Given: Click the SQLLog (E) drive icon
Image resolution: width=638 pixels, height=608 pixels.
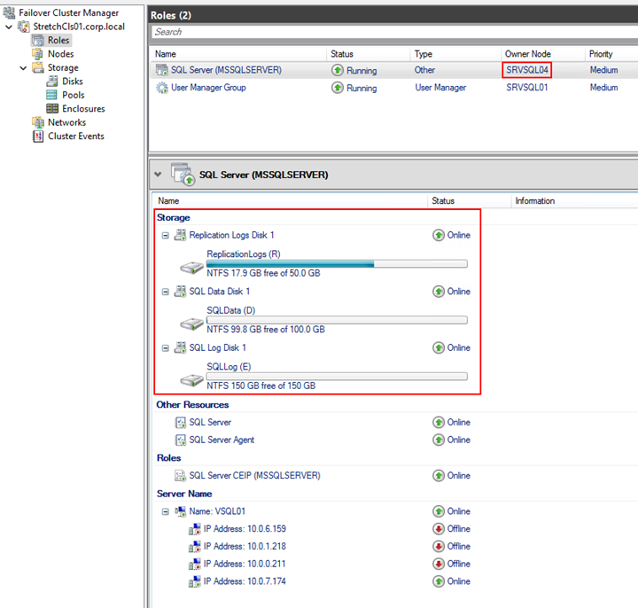Looking at the screenshot, I should pyautogui.click(x=191, y=380).
